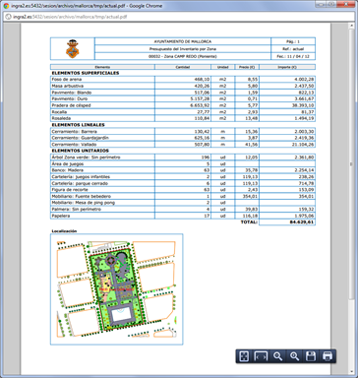Click the Localización map thumbnail

pos(117,289)
